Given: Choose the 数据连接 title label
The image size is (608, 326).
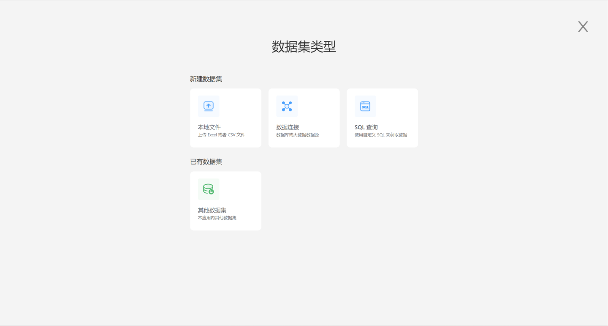Looking at the screenshot, I should tap(288, 127).
